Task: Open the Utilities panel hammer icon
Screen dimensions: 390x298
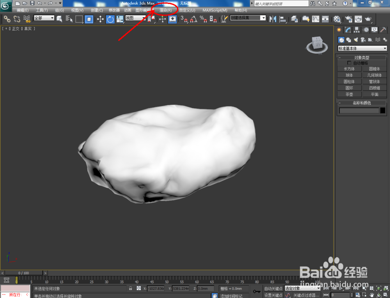Action: click(383, 30)
